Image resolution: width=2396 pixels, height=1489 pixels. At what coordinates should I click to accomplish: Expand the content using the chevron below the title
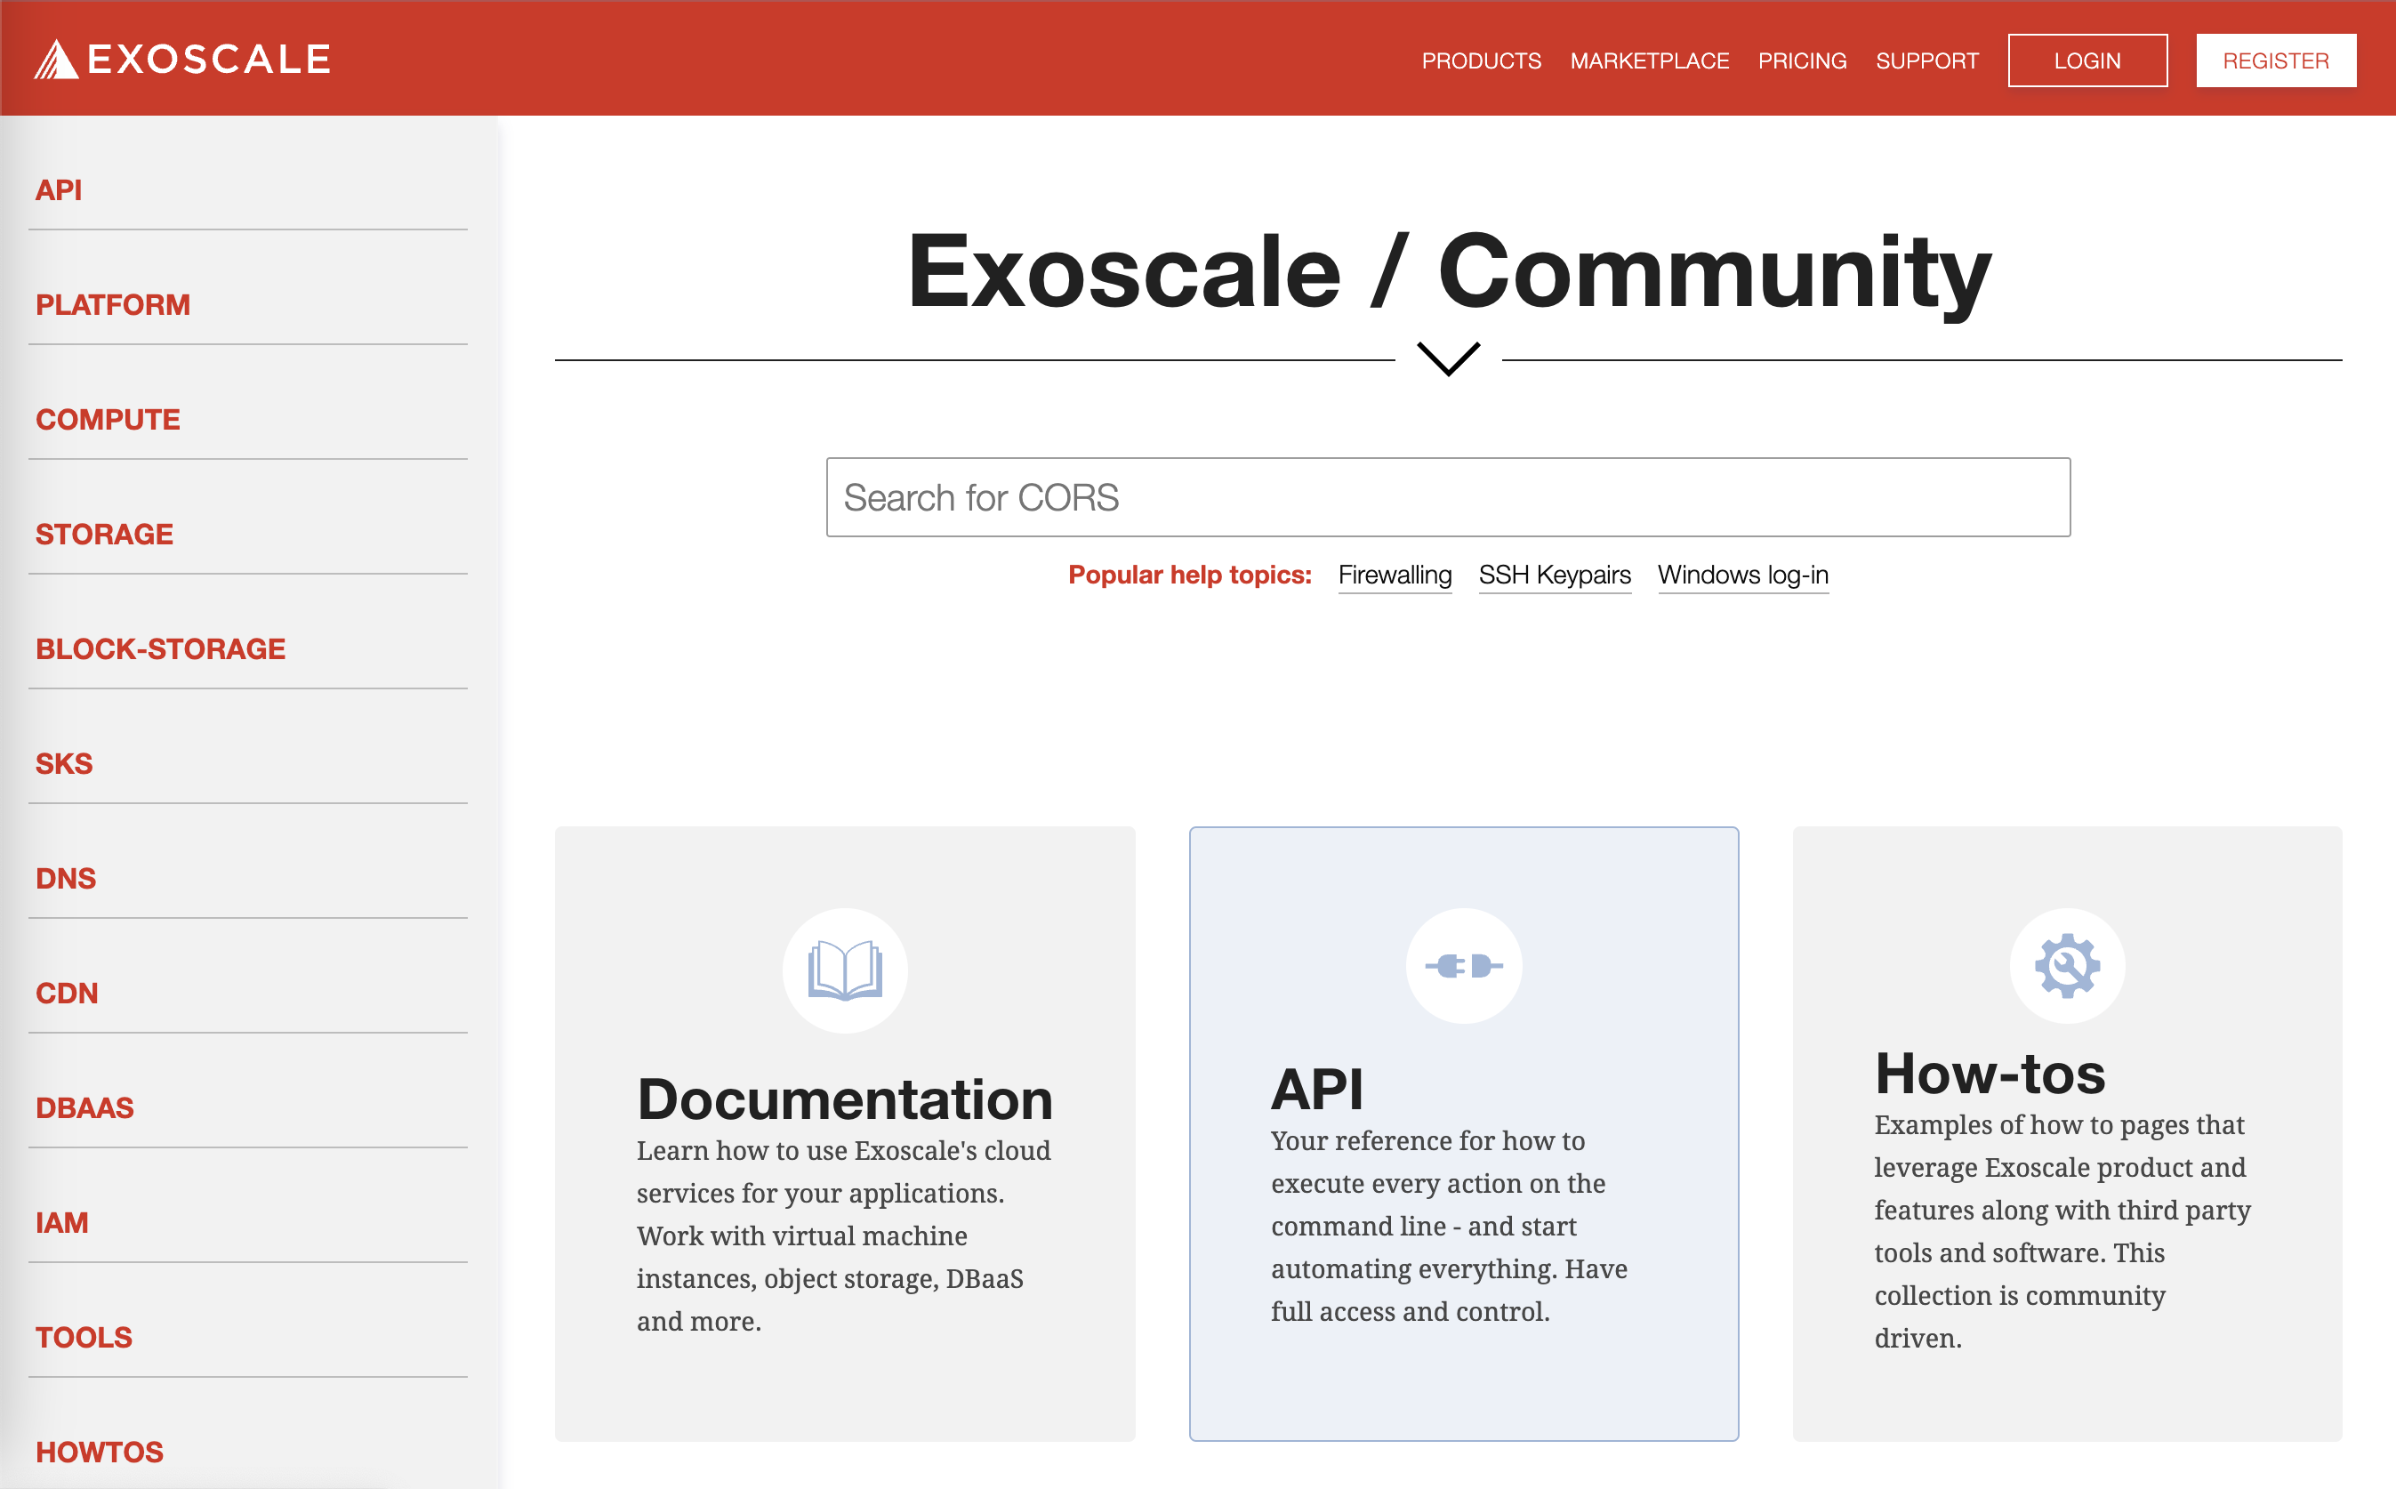coord(1447,360)
